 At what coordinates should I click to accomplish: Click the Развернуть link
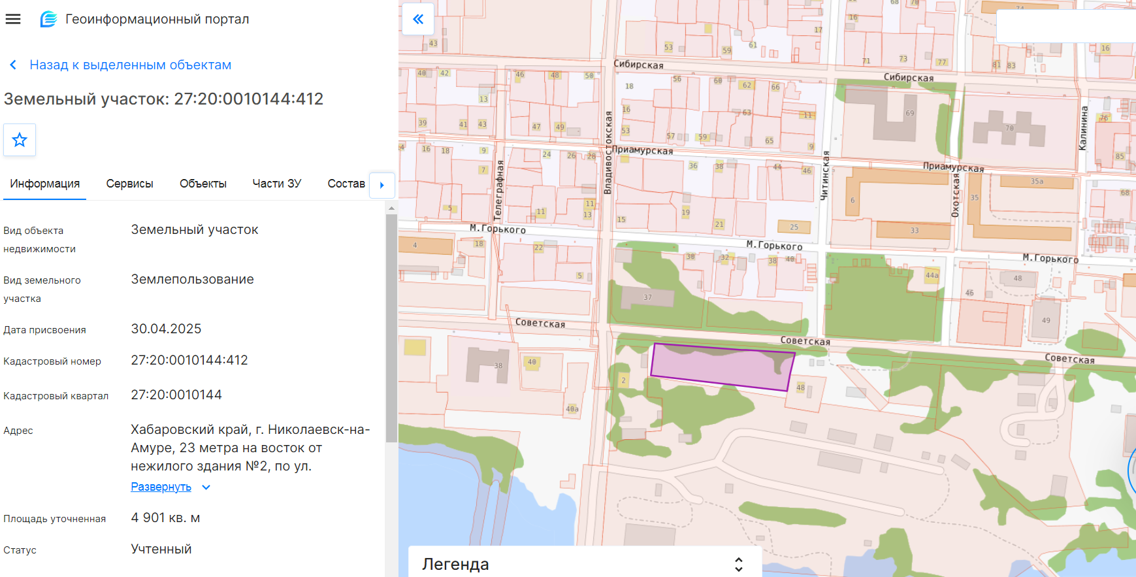[161, 487]
